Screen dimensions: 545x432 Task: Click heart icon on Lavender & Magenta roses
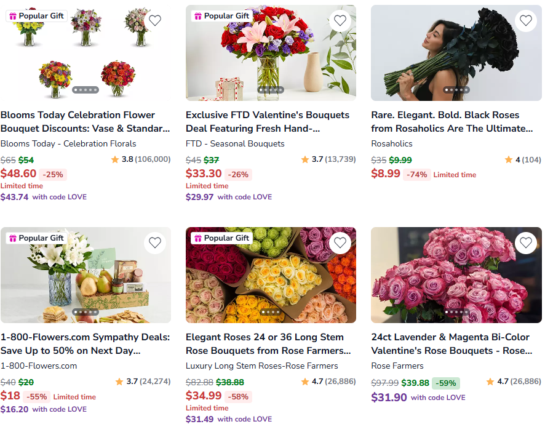coord(525,243)
